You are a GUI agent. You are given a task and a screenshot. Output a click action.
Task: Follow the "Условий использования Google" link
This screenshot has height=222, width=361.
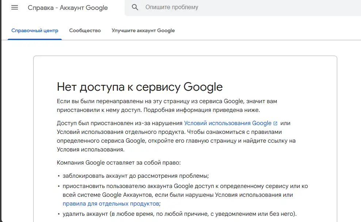pyautogui.click(x=228, y=123)
